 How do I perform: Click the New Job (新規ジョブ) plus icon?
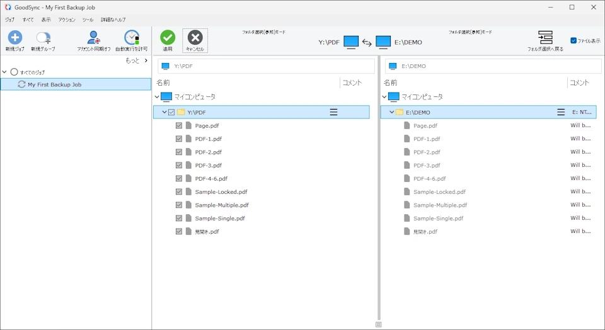(x=15, y=37)
